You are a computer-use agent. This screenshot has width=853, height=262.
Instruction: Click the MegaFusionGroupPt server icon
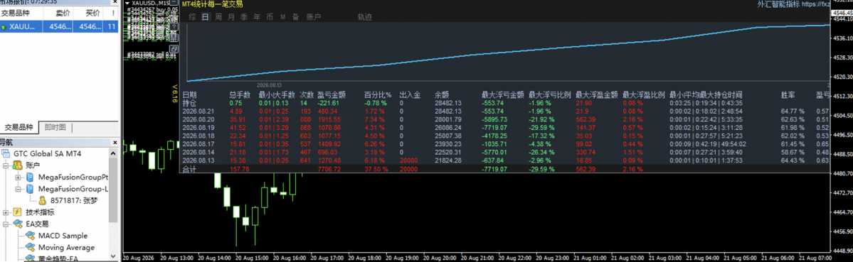coord(31,178)
